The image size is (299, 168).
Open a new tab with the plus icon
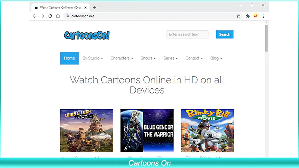(x=95, y=7)
